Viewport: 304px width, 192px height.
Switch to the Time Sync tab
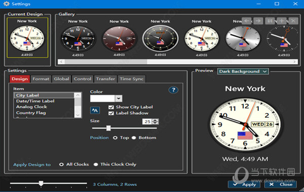132,79
